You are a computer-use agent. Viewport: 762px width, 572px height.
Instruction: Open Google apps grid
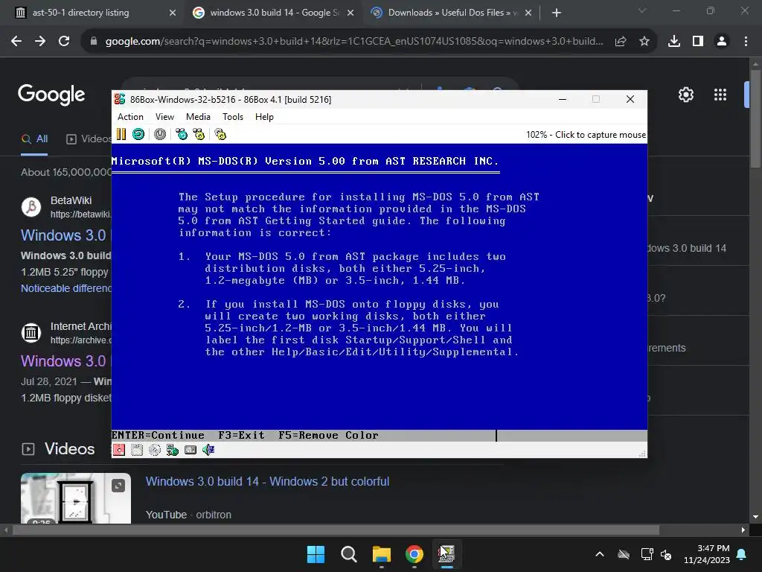[720, 95]
